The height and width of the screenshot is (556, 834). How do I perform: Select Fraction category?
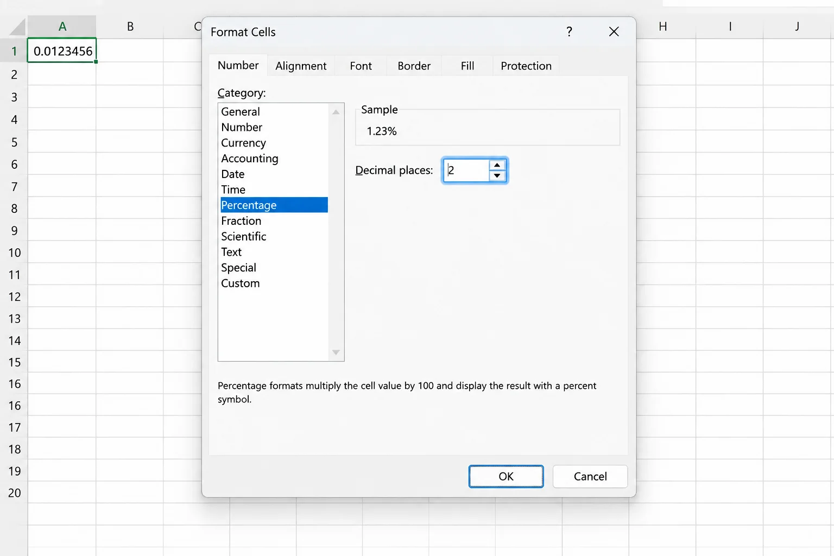pyautogui.click(x=274, y=220)
